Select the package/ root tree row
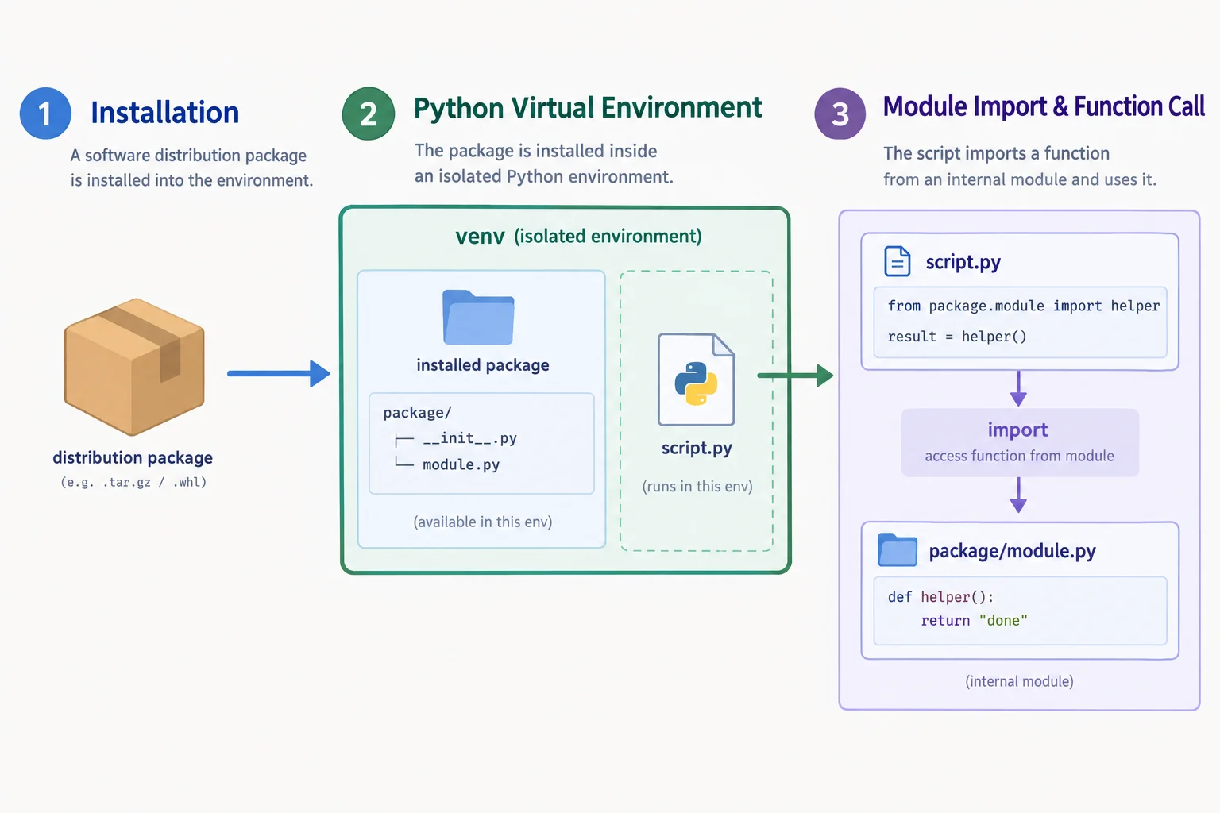Viewport: 1220px width, 813px height. click(x=417, y=413)
